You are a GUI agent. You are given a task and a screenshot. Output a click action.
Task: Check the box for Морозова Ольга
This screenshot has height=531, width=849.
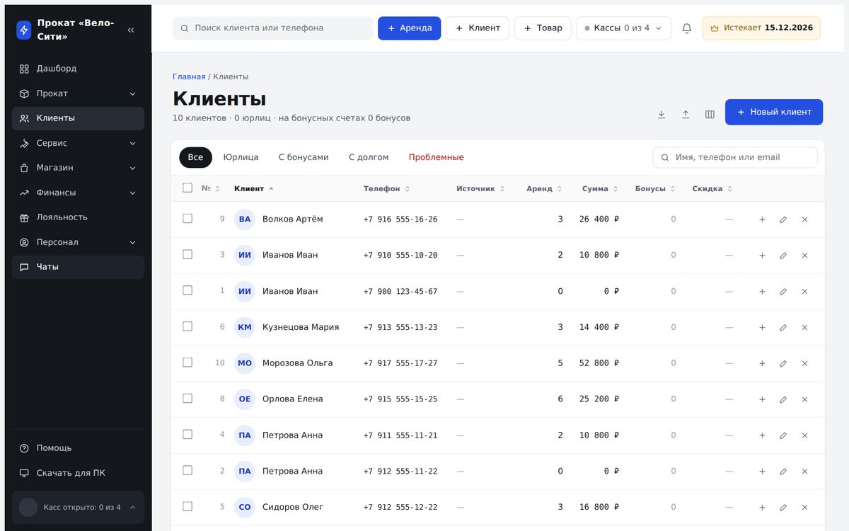187,362
